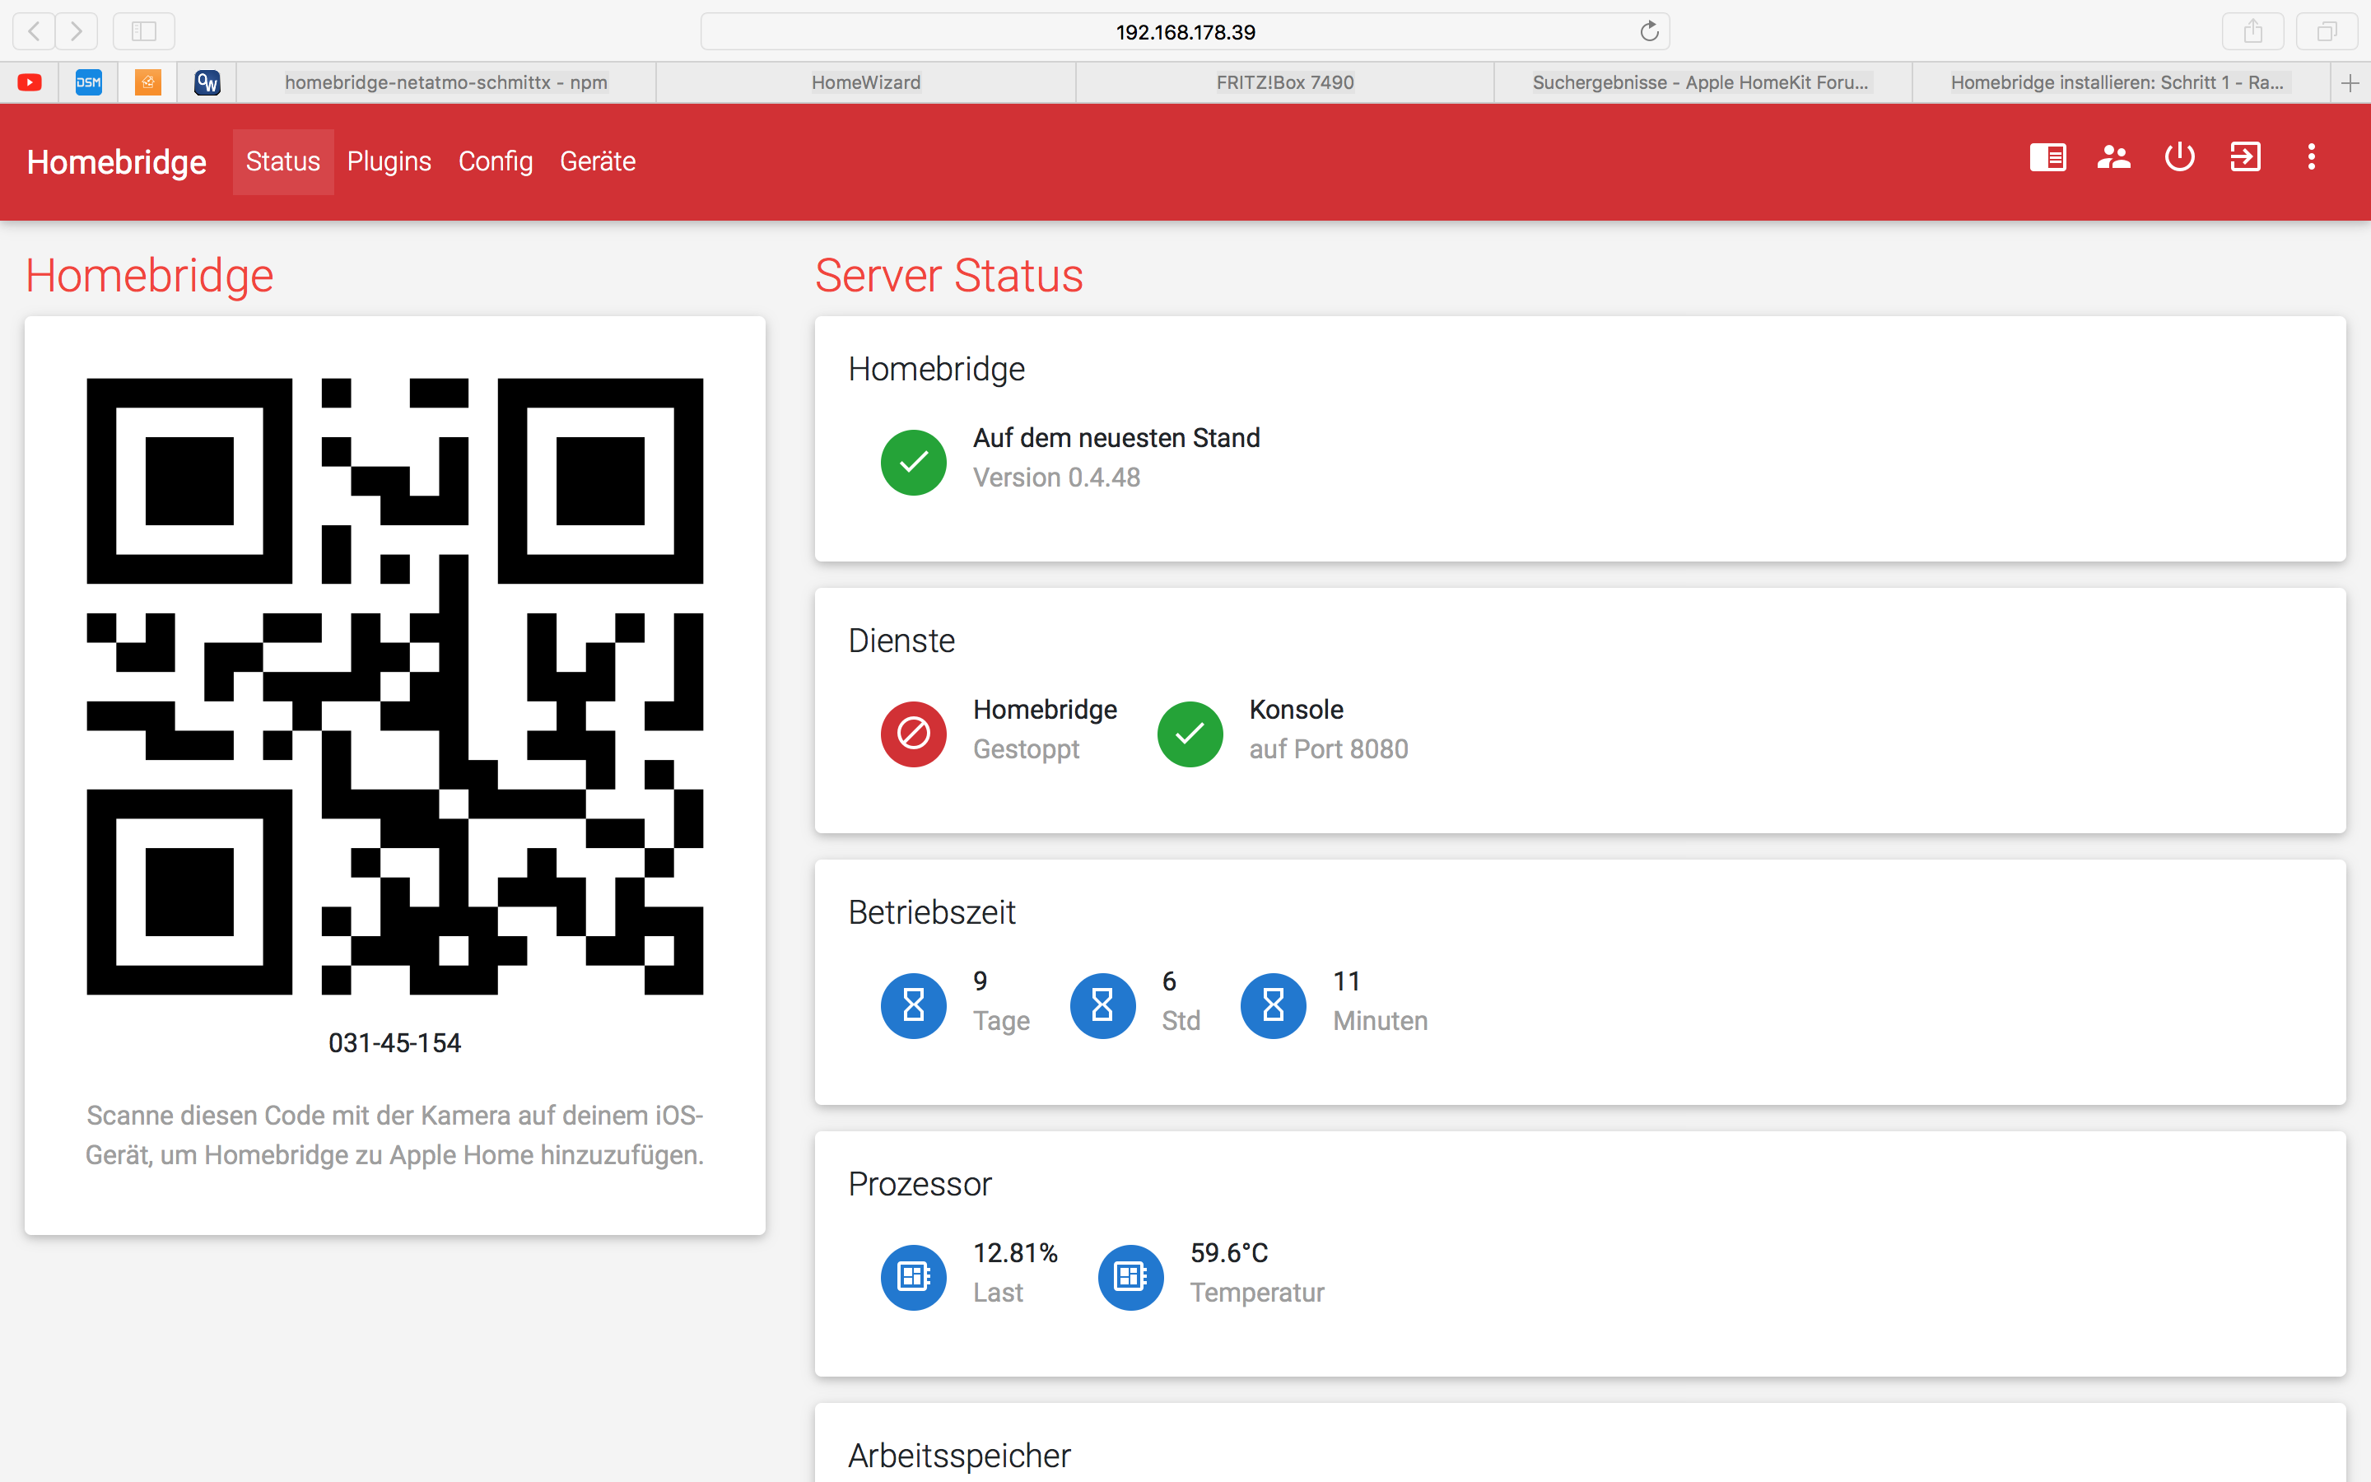Switch to the FRITZ!Box 7490 tab
This screenshot has height=1482, width=2371.
coord(1284,82)
